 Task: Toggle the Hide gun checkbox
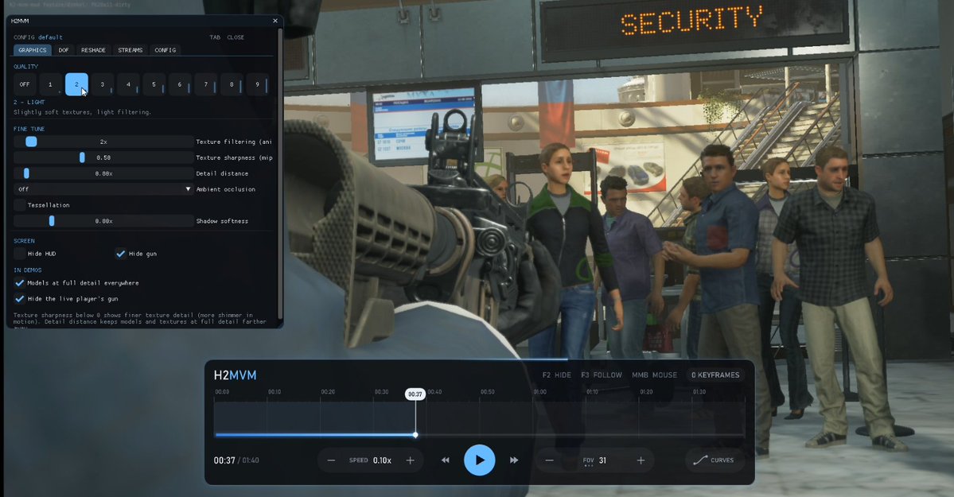[x=120, y=254]
